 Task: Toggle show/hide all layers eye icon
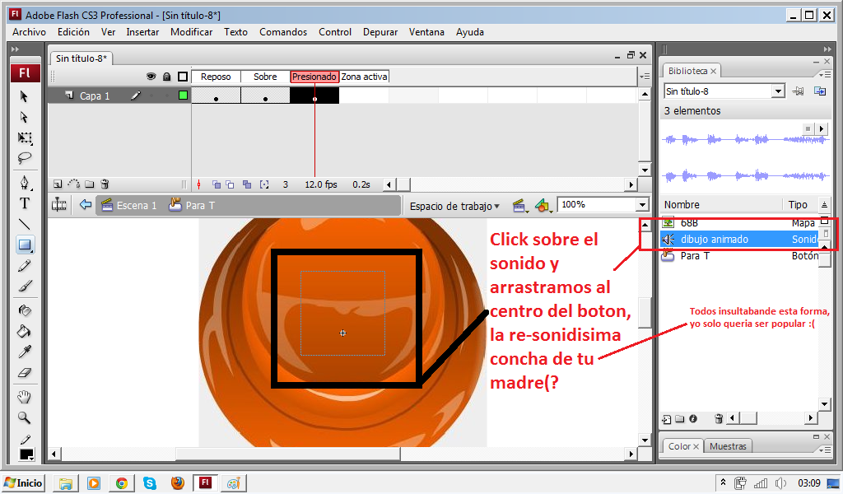coord(151,77)
